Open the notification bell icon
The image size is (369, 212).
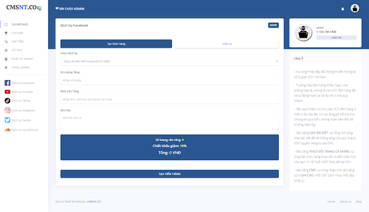(343, 9)
